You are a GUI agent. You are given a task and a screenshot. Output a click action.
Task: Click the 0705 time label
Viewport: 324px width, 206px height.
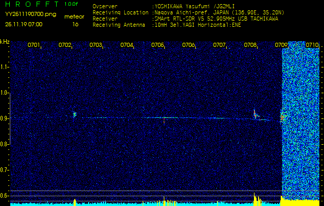(158, 45)
